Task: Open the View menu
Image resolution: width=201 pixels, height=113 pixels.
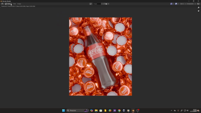Action: coord(14,4)
